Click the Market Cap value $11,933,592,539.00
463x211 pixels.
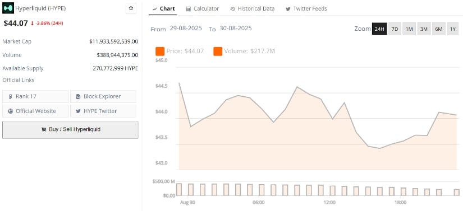click(x=114, y=41)
